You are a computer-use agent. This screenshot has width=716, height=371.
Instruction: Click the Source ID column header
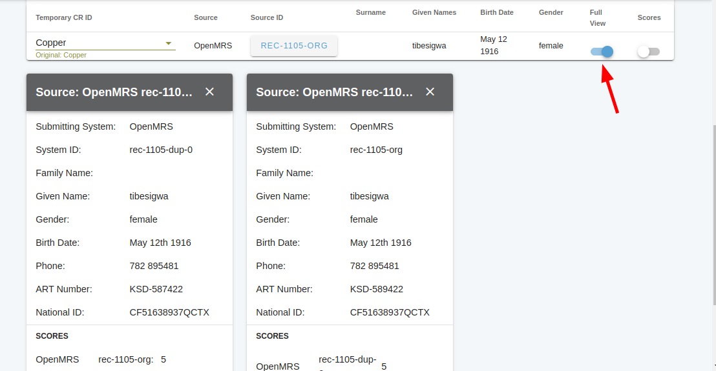coord(266,17)
